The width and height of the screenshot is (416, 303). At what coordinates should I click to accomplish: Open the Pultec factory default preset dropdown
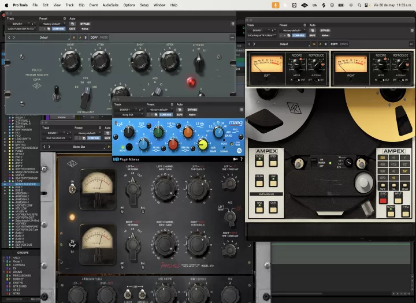pyautogui.click(x=52, y=24)
